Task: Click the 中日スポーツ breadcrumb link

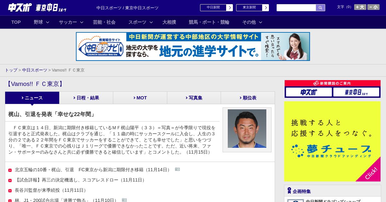Action: 35,70
